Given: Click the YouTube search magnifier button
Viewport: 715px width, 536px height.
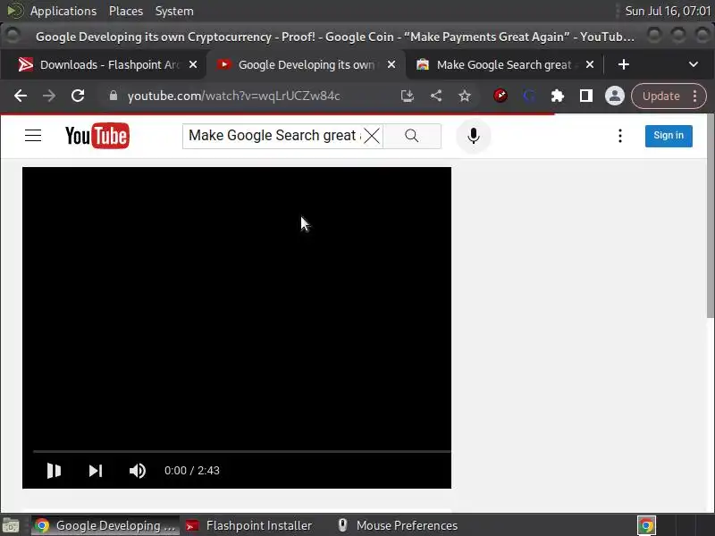Looking at the screenshot, I should [412, 136].
